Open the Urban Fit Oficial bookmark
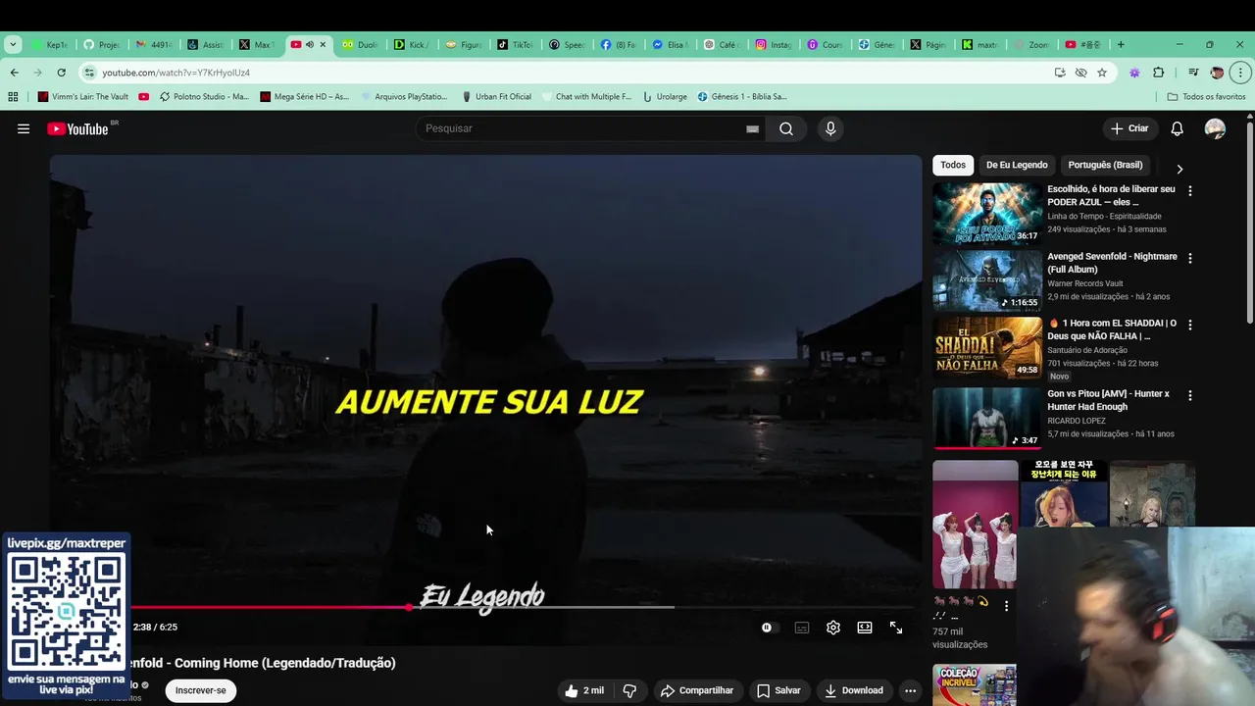This screenshot has width=1255, height=706. tap(497, 97)
